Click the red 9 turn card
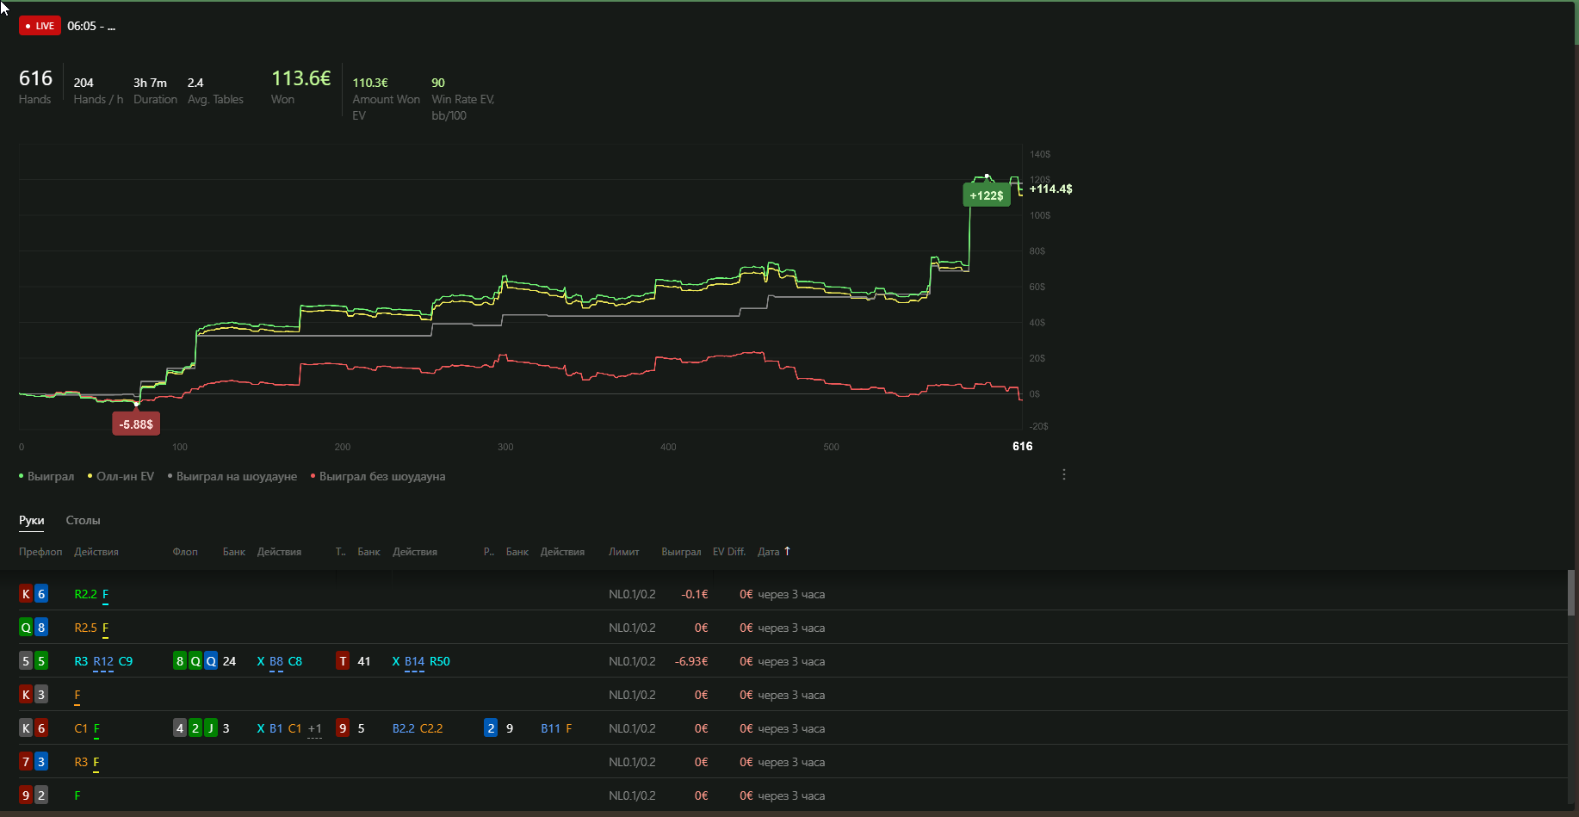The width and height of the screenshot is (1579, 817). 343,728
